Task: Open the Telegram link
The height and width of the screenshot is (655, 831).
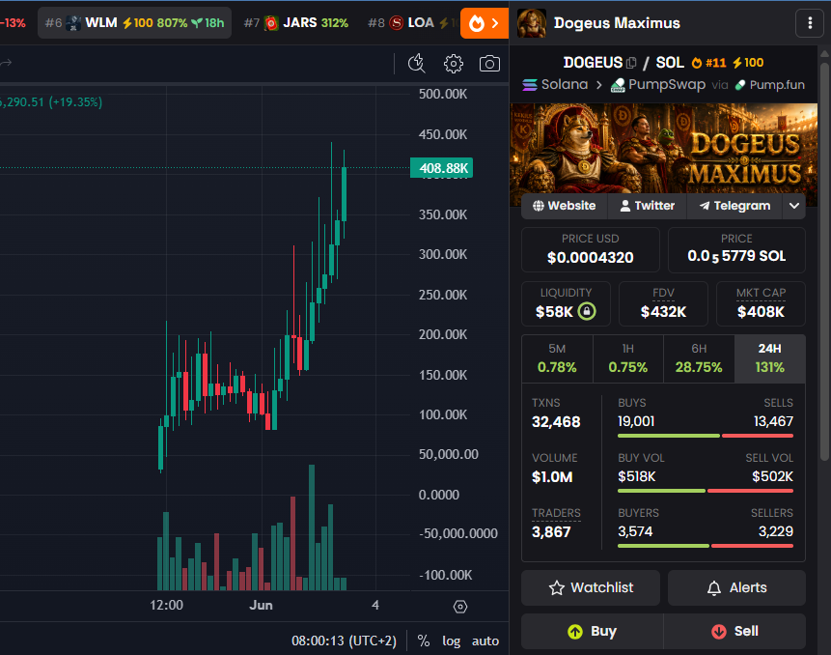Action: click(x=734, y=206)
